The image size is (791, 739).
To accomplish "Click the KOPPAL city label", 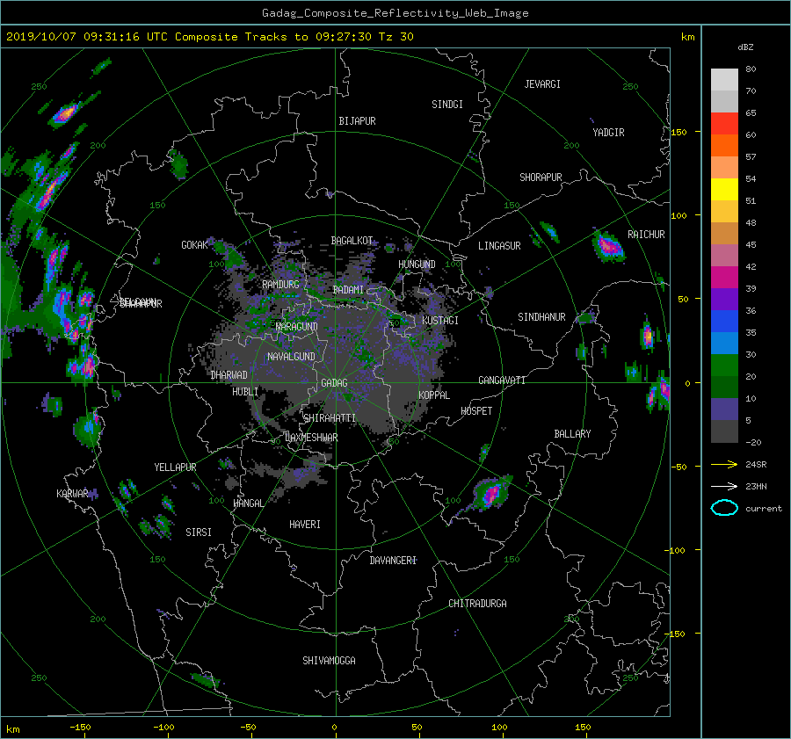I will point(434,395).
